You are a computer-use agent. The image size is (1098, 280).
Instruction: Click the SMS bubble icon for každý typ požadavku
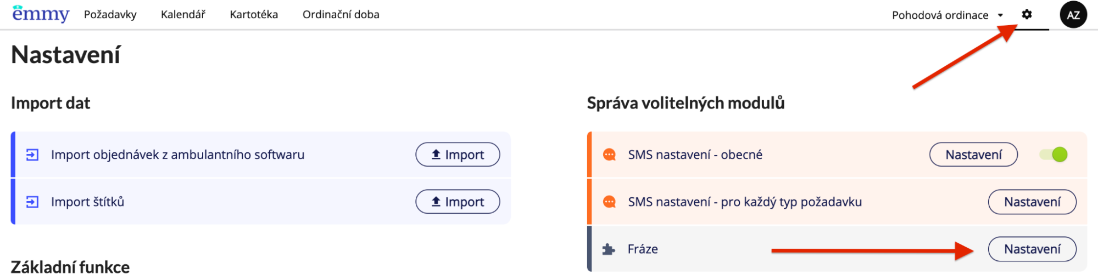609,202
